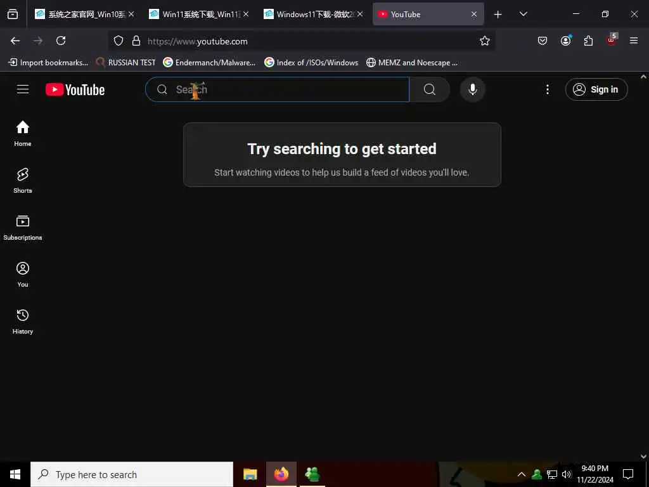This screenshot has height=487, width=649.
Task: Show hidden system tray icons
Action: click(522, 474)
